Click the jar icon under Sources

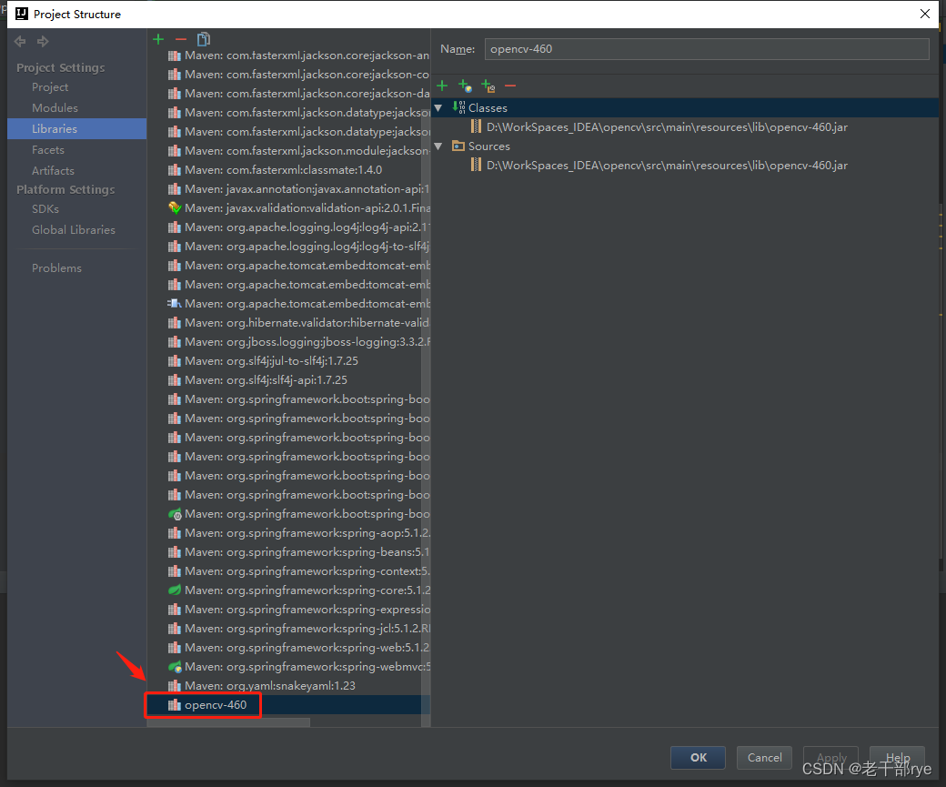tap(476, 165)
